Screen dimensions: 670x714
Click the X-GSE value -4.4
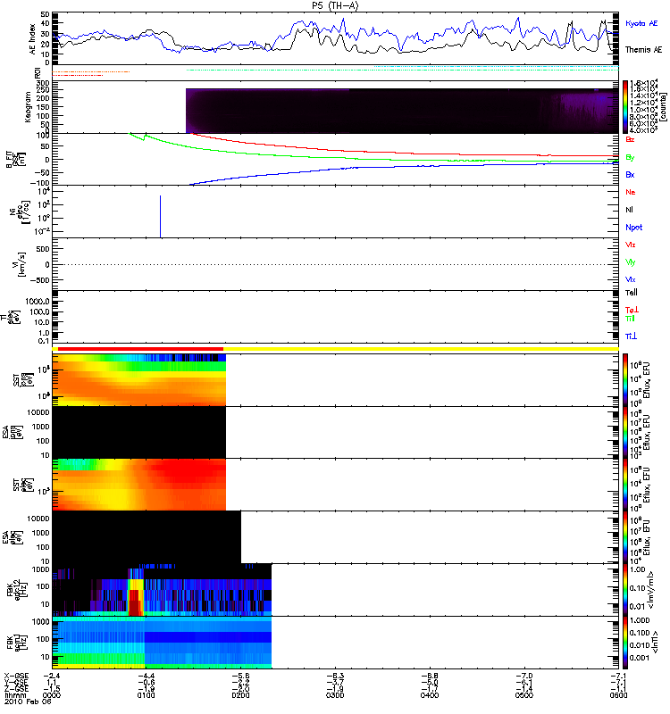148,676
